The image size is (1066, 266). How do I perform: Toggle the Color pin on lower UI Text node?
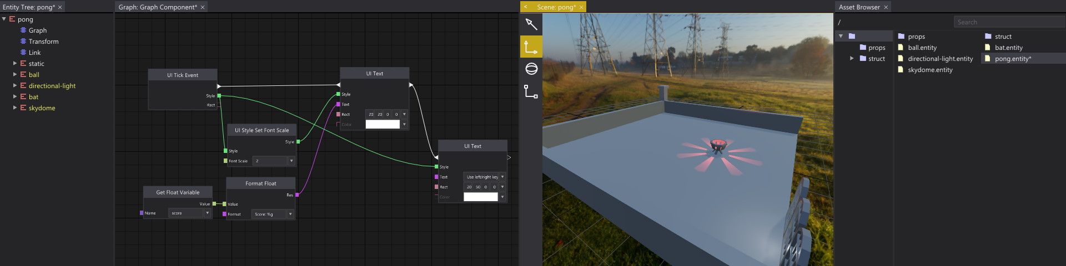[436, 197]
